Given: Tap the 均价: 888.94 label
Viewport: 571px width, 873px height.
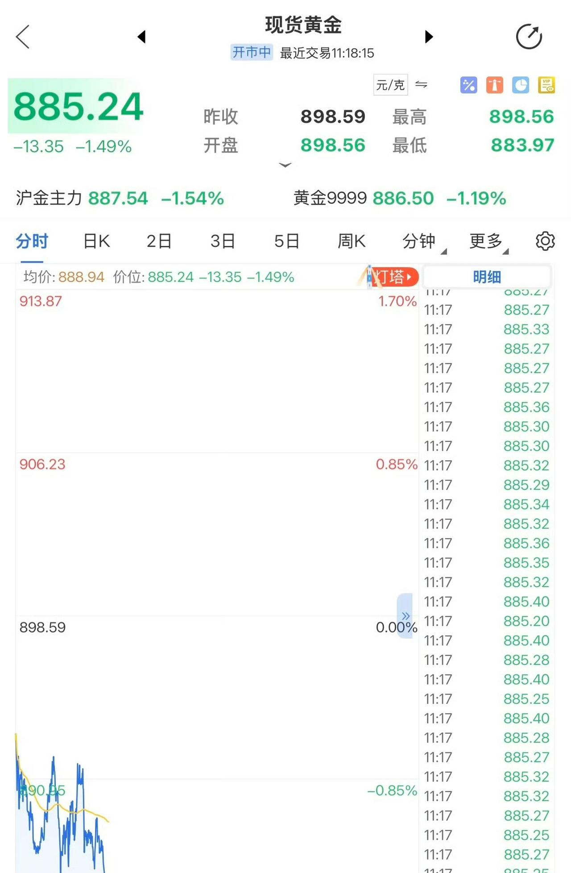Looking at the screenshot, I should click(64, 277).
